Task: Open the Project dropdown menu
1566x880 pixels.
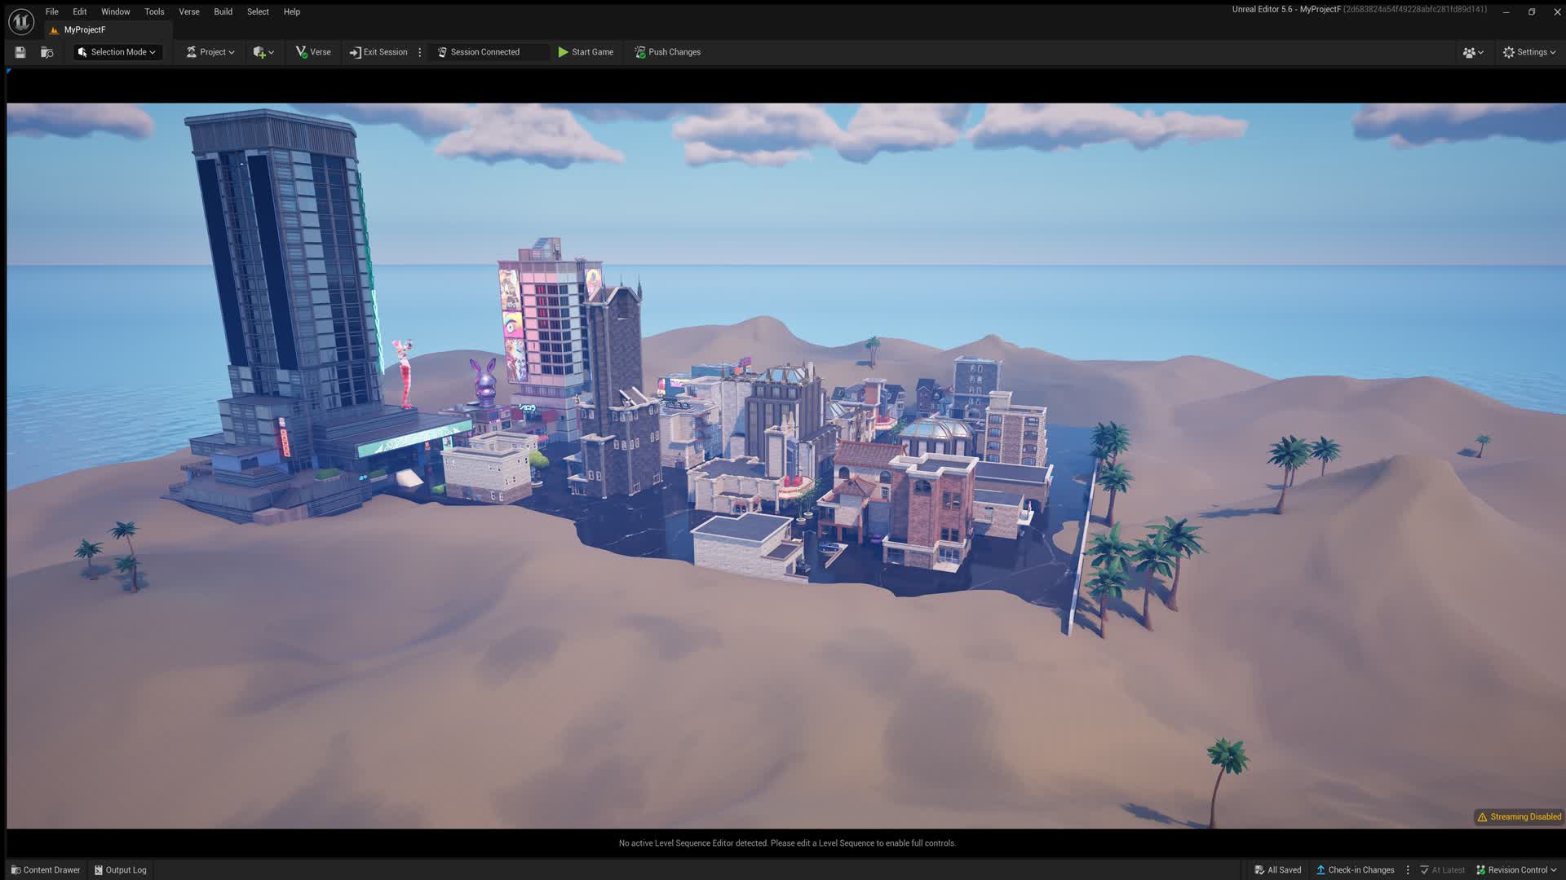Action: [209, 51]
